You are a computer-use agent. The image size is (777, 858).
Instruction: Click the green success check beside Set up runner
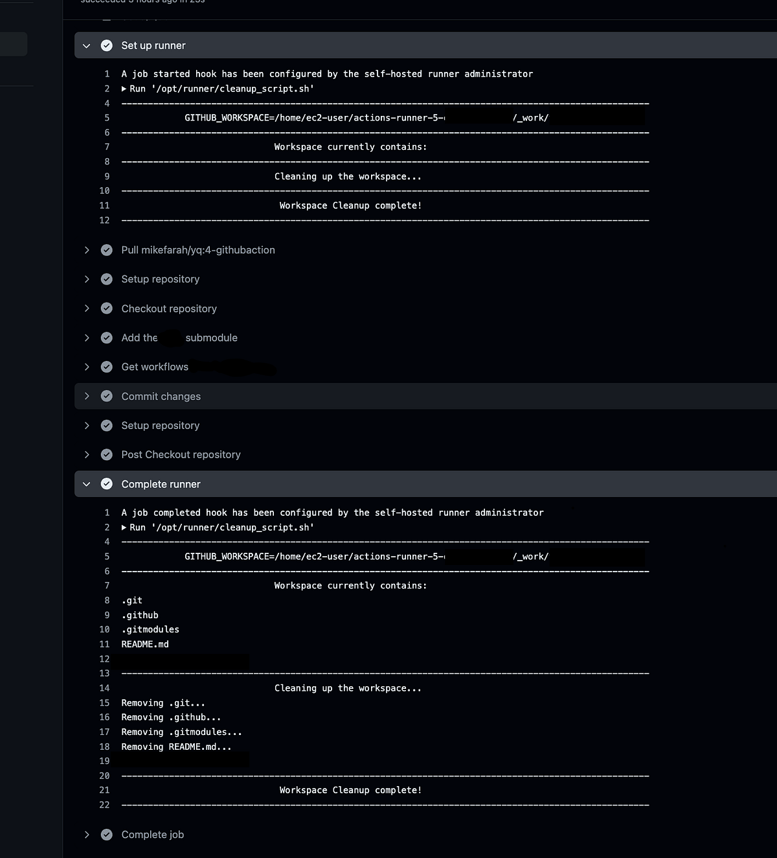[x=106, y=45]
